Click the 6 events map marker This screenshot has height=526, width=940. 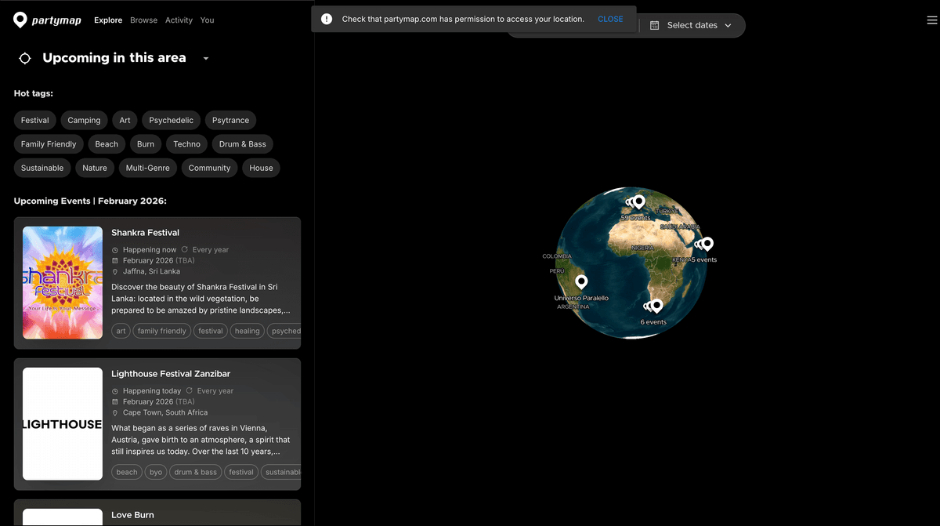(x=656, y=306)
